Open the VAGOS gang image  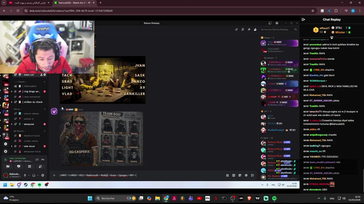[x=103, y=80]
